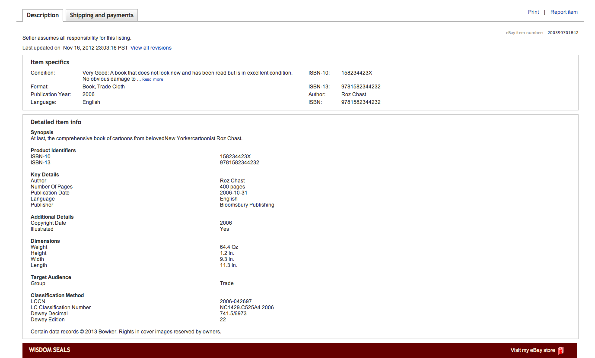595x358 pixels.
Task: Select Roz Chast in the Item specifics box
Action: 354,94
